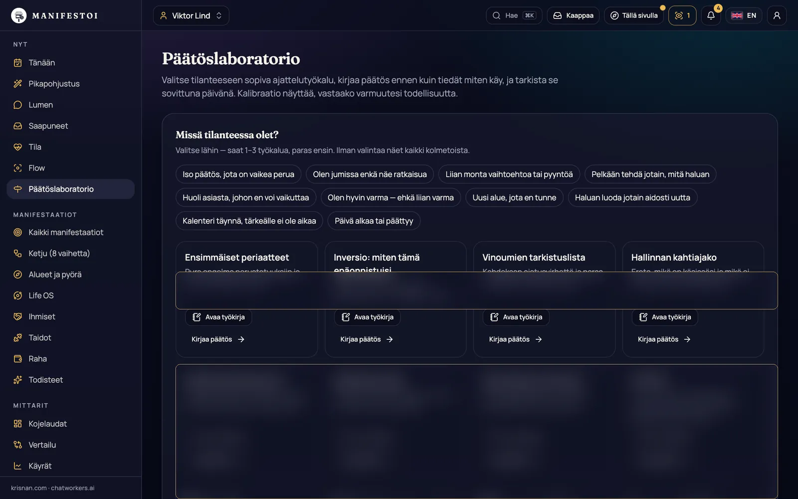Go to Käyrät in the sidebar
Viewport: 798px width, 499px height.
click(x=71, y=466)
